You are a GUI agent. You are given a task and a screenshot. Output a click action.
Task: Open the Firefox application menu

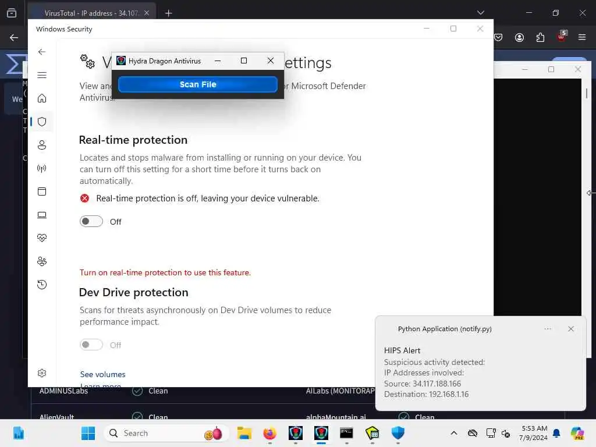[x=582, y=37]
